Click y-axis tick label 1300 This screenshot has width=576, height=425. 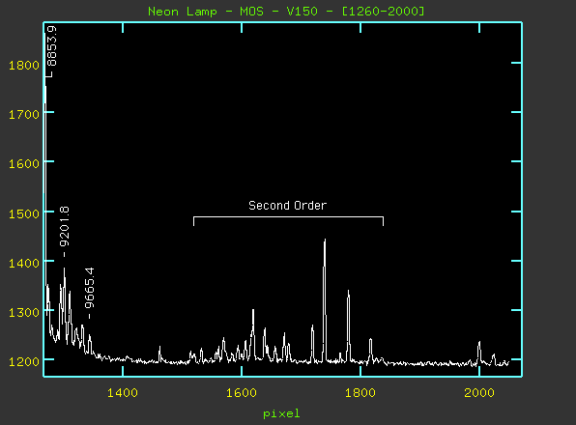[24, 312]
